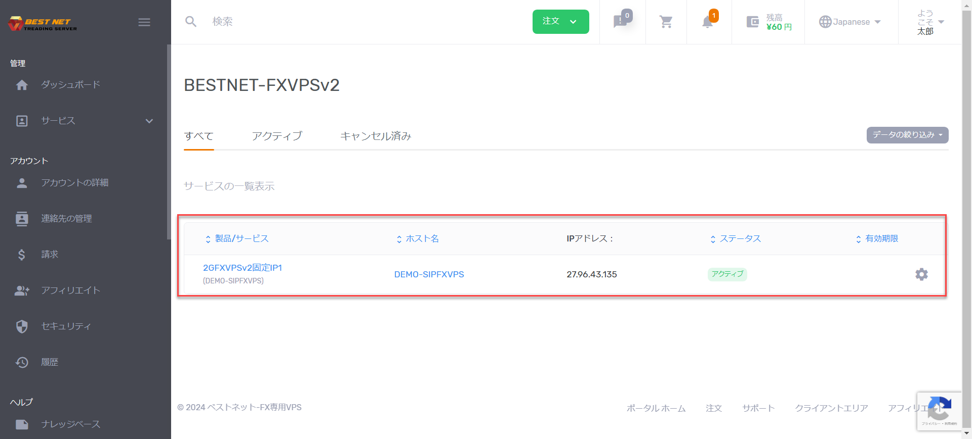Viewport: 972px width, 439px height.
Task: Click the wallet balance icon
Action: click(753, 22)
